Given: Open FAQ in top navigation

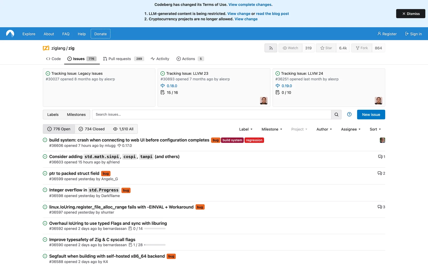Looking at the screenshot, I should pos(66,34).
